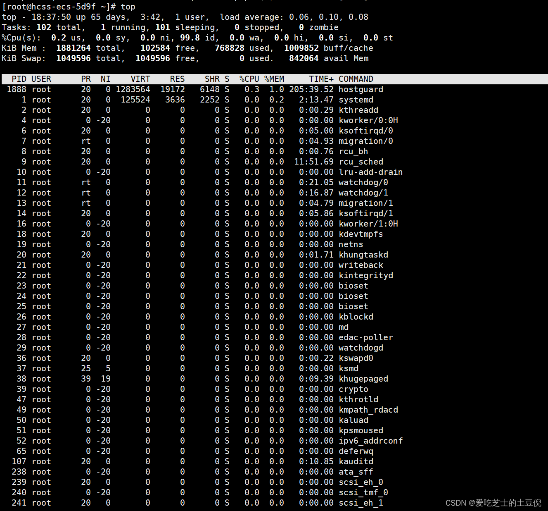Click the 0:09.39 khugepaged time
The image size is (548, 511).
pos(316,379)
